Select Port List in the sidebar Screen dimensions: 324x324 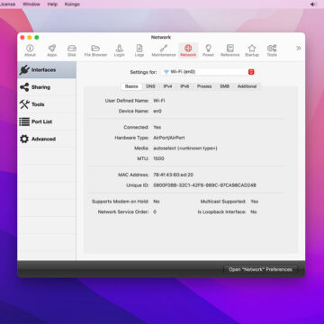tap(47, 121)
